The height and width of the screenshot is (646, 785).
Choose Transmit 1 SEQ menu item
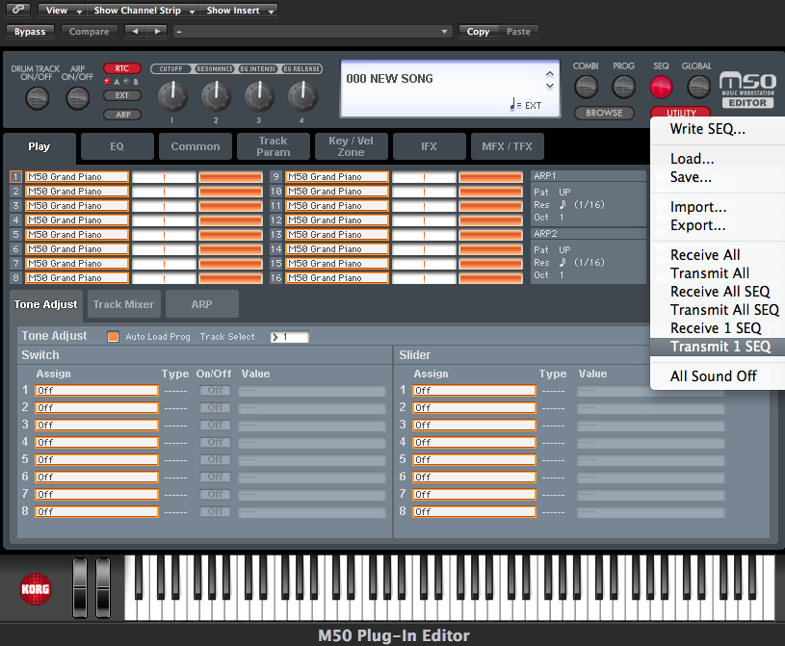tap(720, 347)
